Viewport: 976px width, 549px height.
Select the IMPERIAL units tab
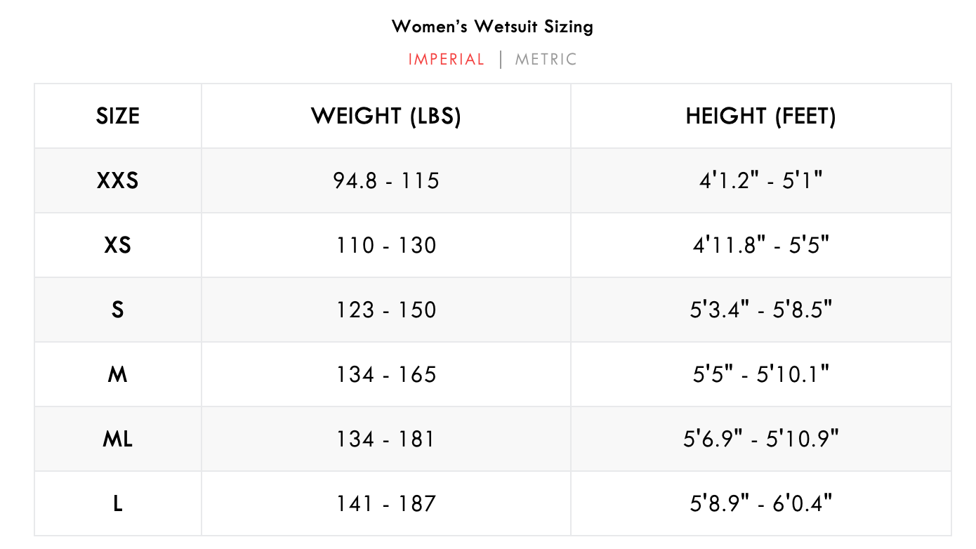[447, 60]
